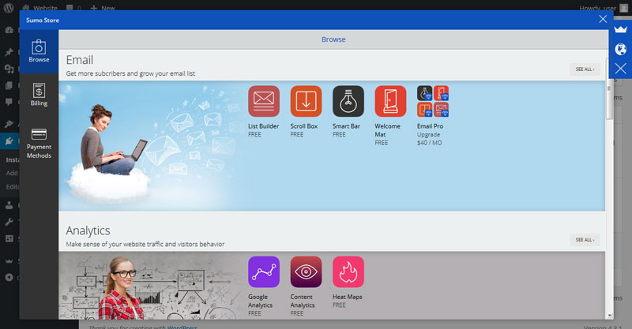Click the Website home link in admin bar
The height and width of the screenshot is (329, 632).
[39, 8]
